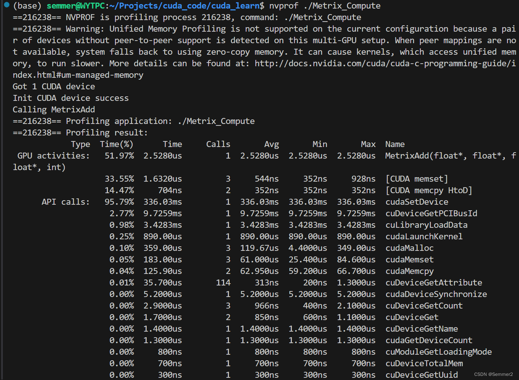Click the CSDN @Semmer2 watermark link
Image resolution: width=519 pixels, height=380 pixels.
pos(492,374)
